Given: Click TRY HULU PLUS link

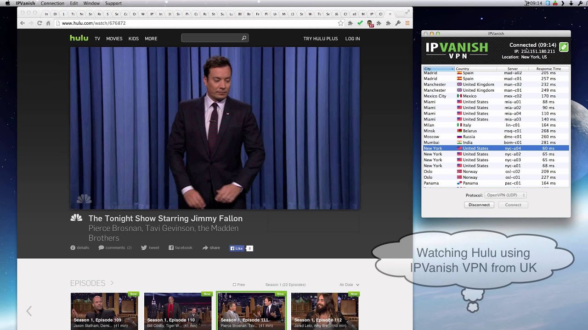Looking at the screenshot, I should [321, 38].
